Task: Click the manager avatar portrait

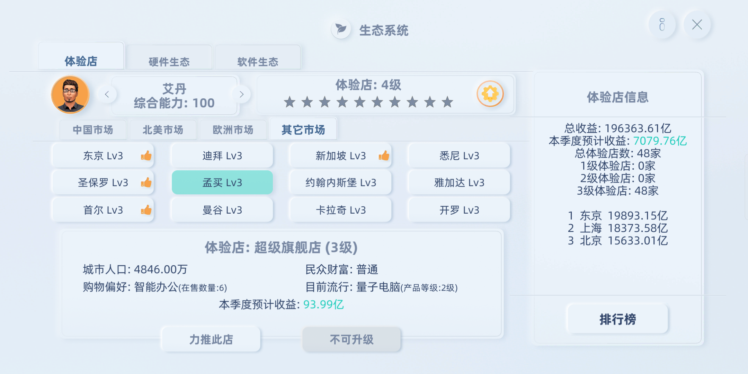Action: pyautogui.click(x=70, y=95)
